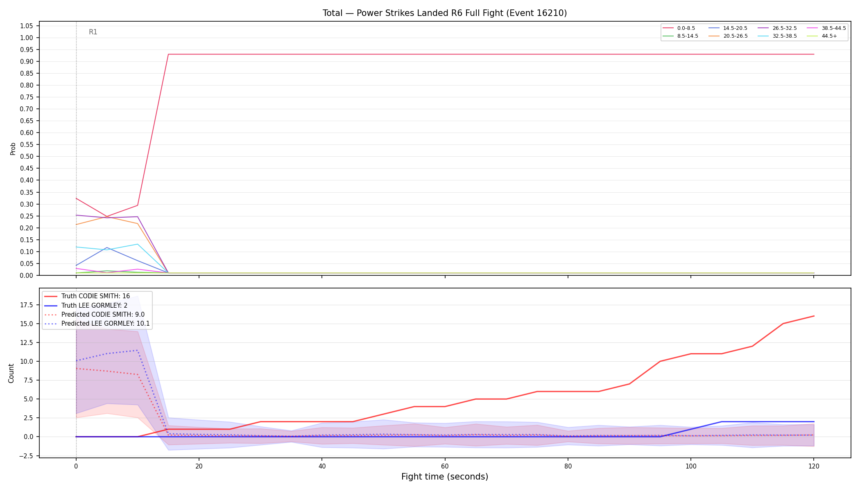
Task: Click the '0.75' probability tick label
Action: click(x=26, y=97)
